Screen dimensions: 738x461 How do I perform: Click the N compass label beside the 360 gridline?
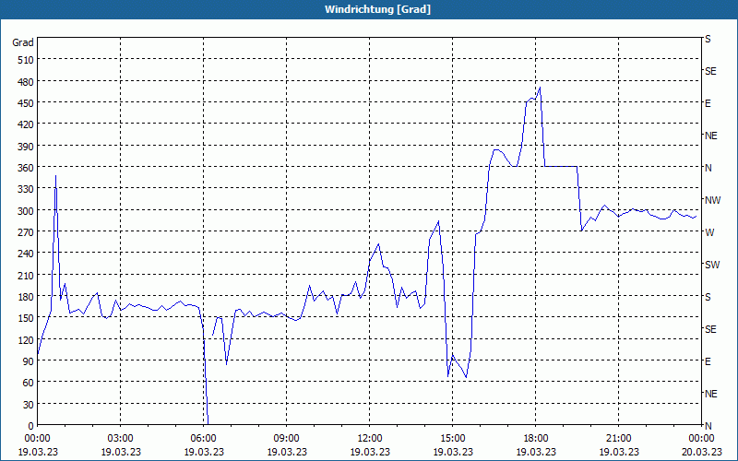coord(708,168)
